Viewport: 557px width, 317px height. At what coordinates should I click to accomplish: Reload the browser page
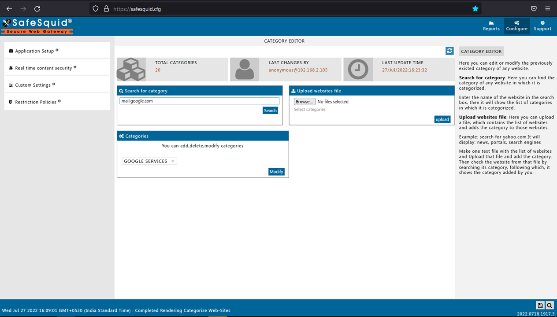[x=37, y=9]
